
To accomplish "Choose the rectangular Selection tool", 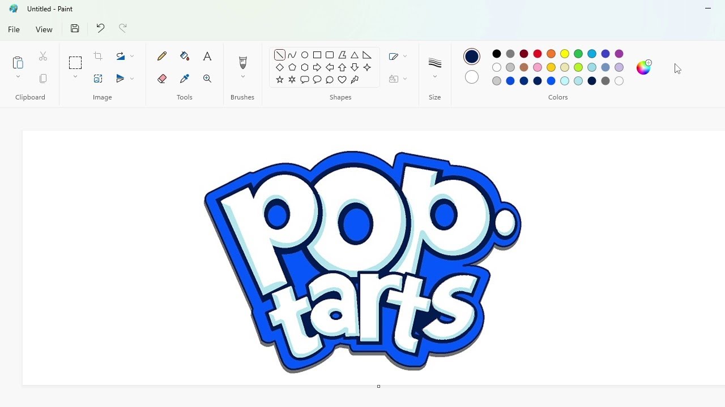I will [75, 62].
